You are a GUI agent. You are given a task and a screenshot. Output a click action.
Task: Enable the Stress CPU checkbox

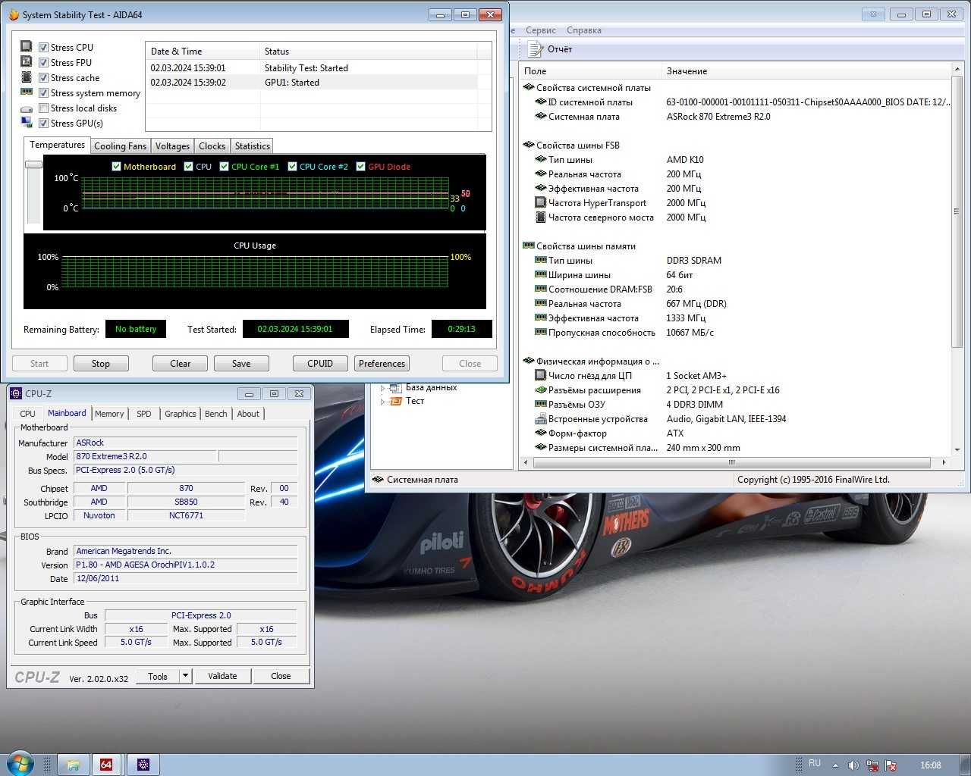(44, 47)
